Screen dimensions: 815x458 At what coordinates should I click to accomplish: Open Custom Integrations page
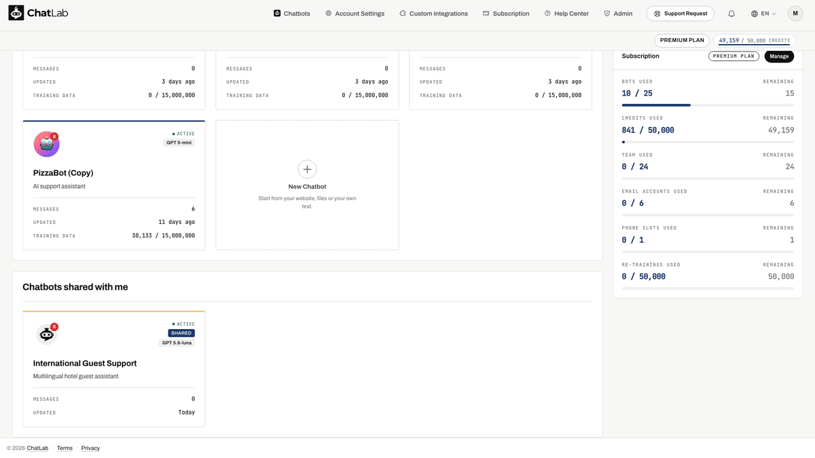(433, 14)
